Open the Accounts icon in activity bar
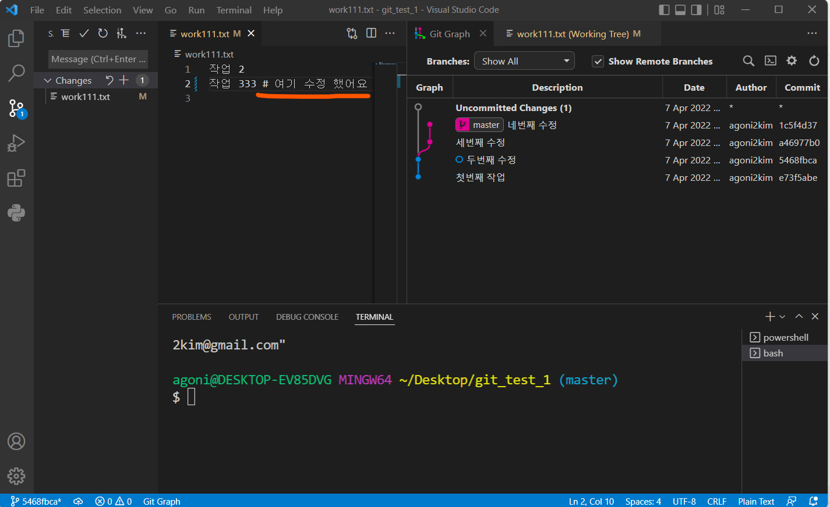The width and height of the screenshot is (830, 507). (x=16, y=441)
